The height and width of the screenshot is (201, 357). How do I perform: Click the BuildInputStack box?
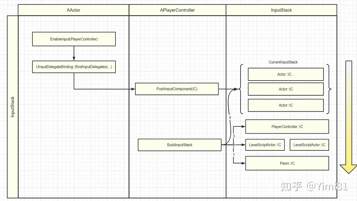[180, 145]
